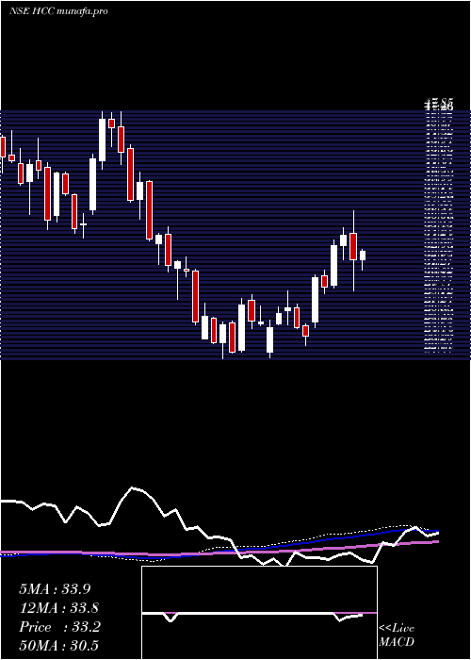The height and width of the screenshot is (660, 471).
Task: Click the 12MA : 33.8 value
Action: click(59, 608)
